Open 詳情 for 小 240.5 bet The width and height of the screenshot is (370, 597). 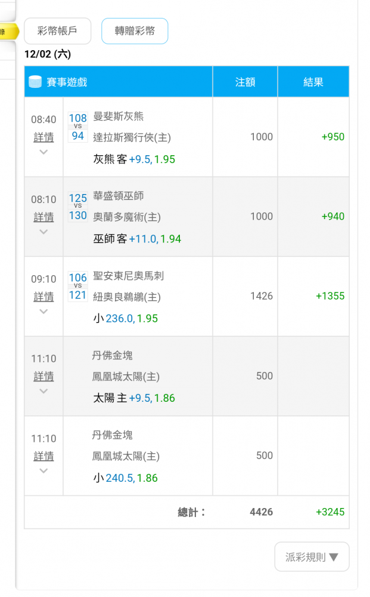(43, 456)
